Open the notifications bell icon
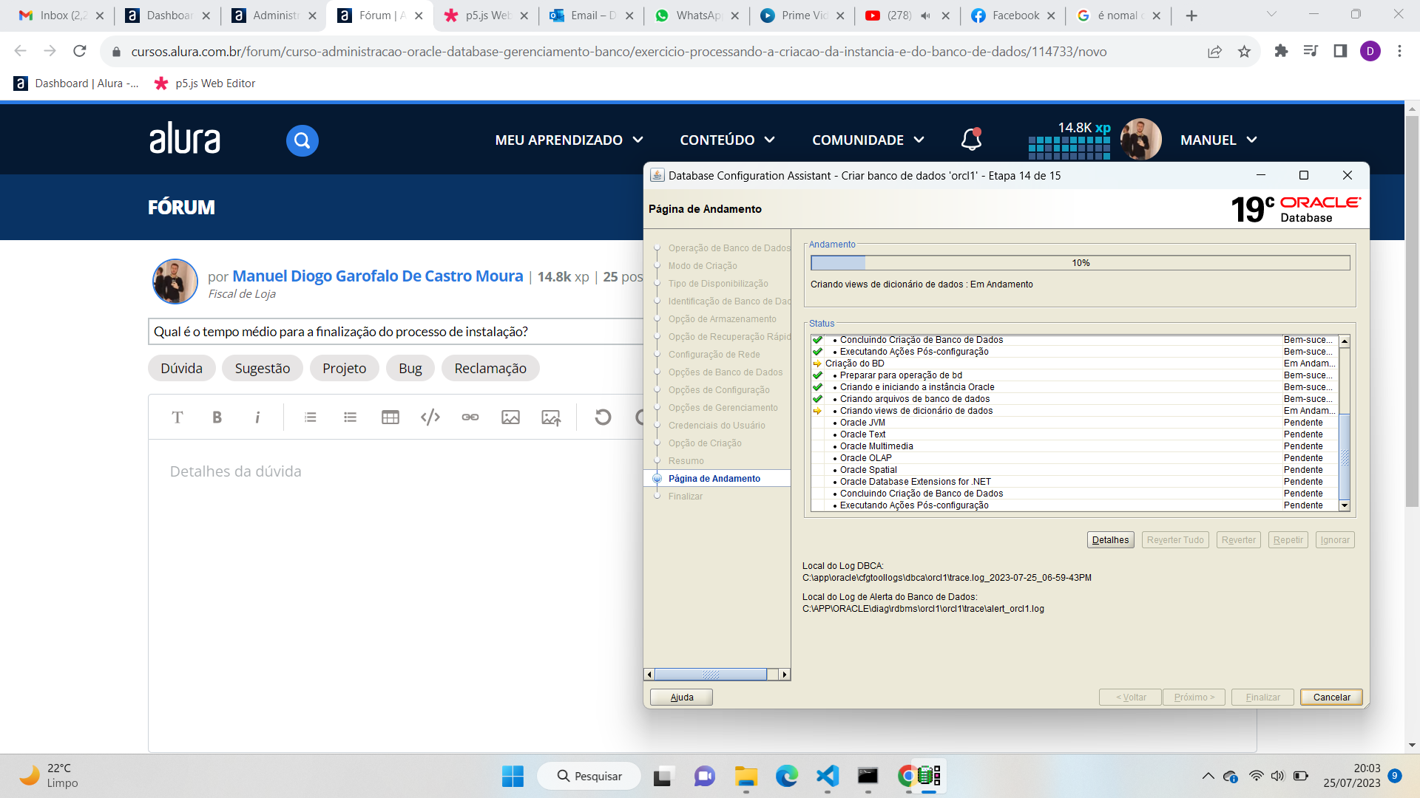This screenshot has height=798, width=1420. (x=971, y=140)
